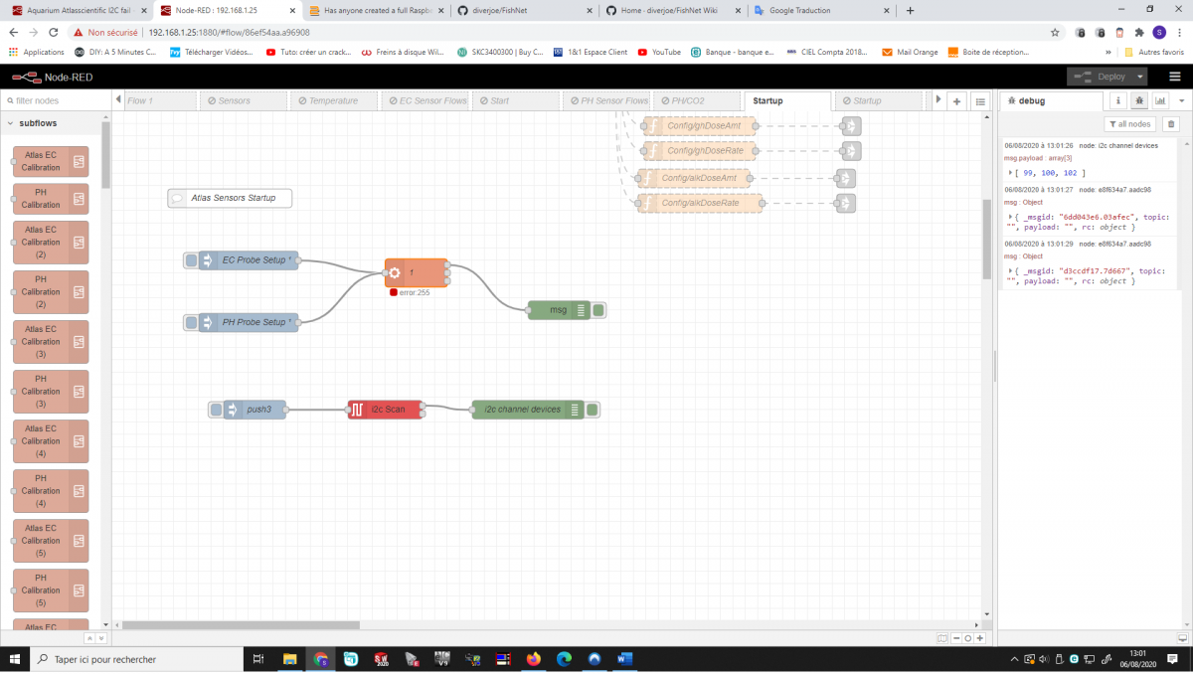Image resolution: width=1193 pixels, height=674 pixels.
Task: Fire the push3 inject node button
Action: point(216,410)
